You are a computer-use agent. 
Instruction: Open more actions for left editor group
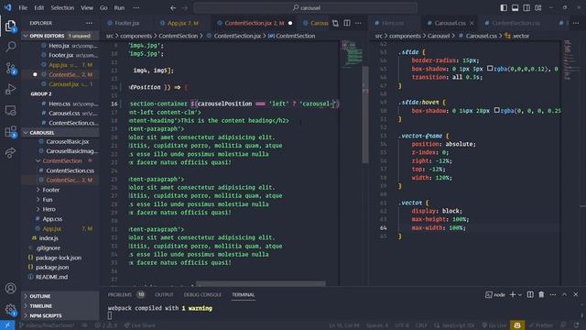coord(358,23)
